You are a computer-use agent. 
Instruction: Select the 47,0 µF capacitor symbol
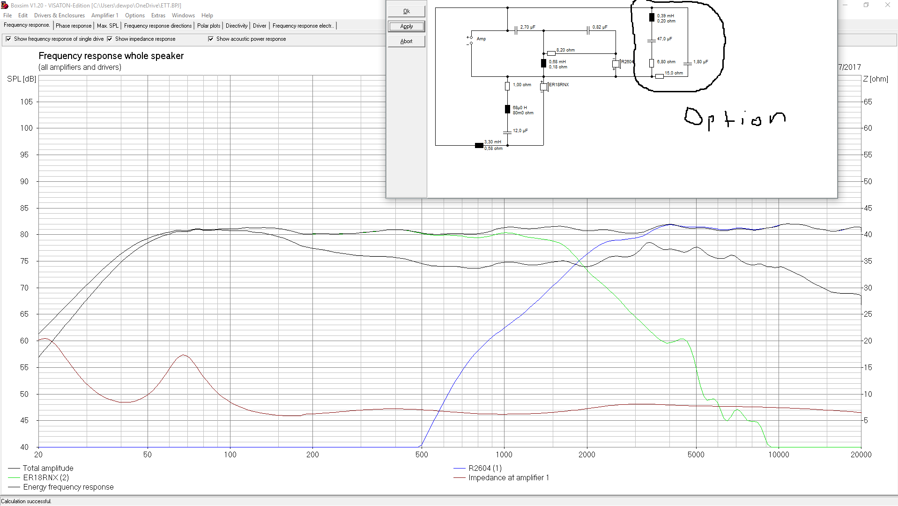pos(652,41)
